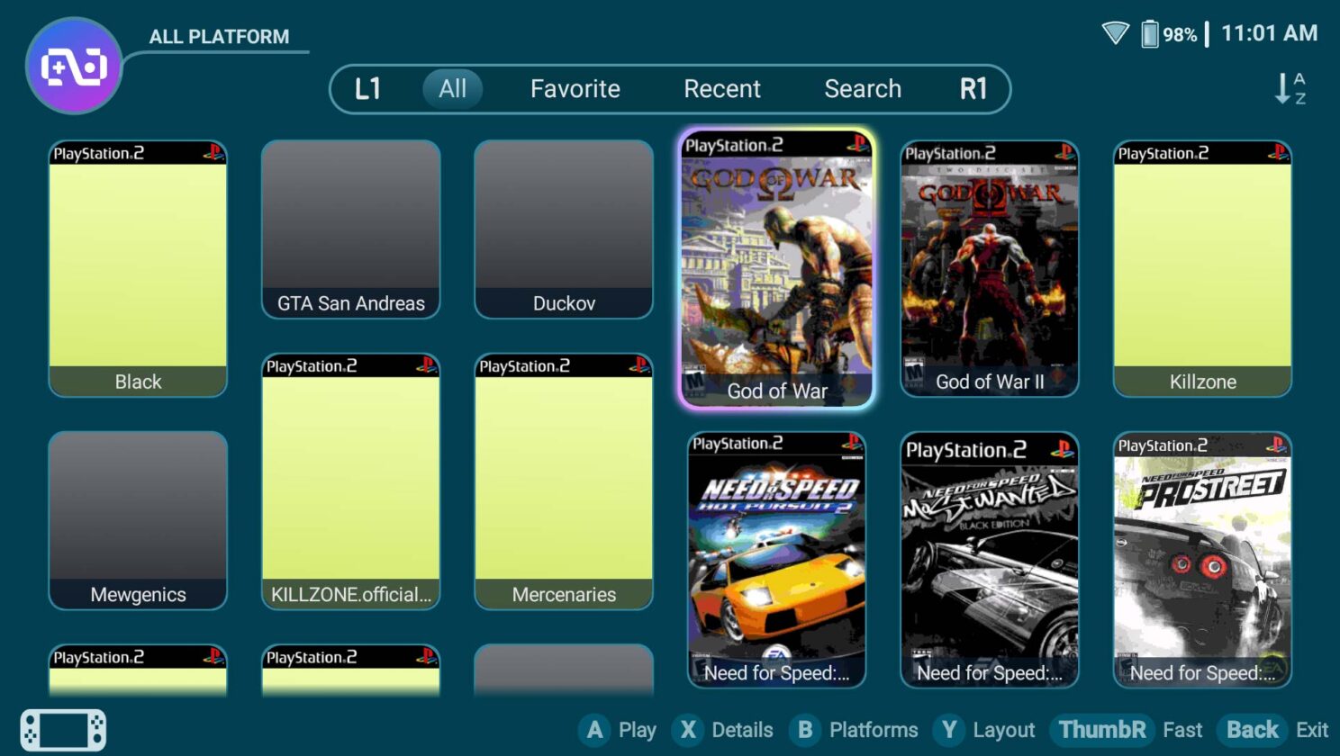Viewport: 1340px width, 756px height.
Task: Launch the highlighted God of War game
Action: click(776, 267)
